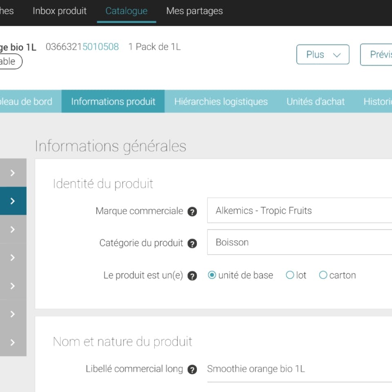Open the Plus dropdown menu
The width and height of the screenshot is (392, 392).
click(323, 55)
